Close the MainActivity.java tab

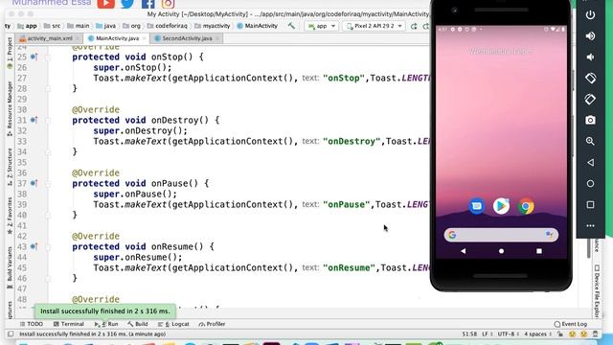click(145, 38)
